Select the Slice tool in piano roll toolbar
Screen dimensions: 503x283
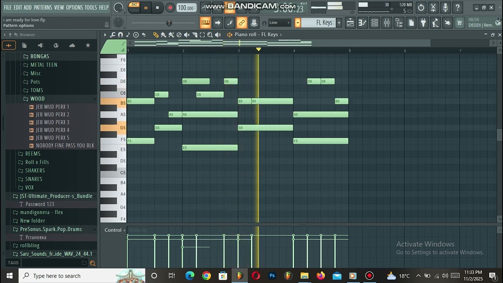(x=195, y=35)
